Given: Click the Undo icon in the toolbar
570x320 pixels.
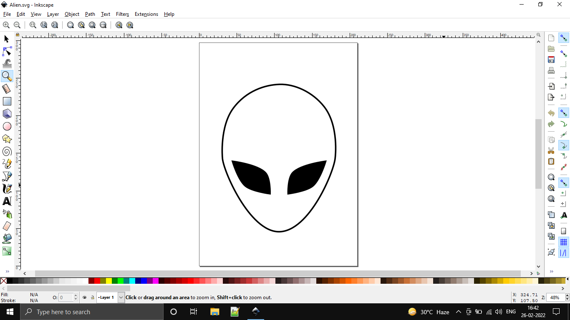Looking at the screenshot, I should tap(551, 112).
